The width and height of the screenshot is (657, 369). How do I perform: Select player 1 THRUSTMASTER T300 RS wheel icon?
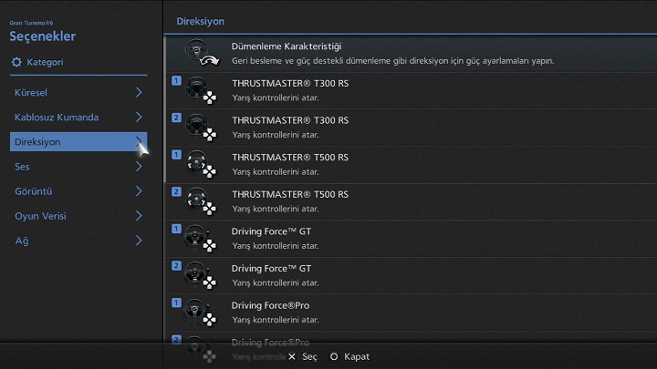coord(198,91)
